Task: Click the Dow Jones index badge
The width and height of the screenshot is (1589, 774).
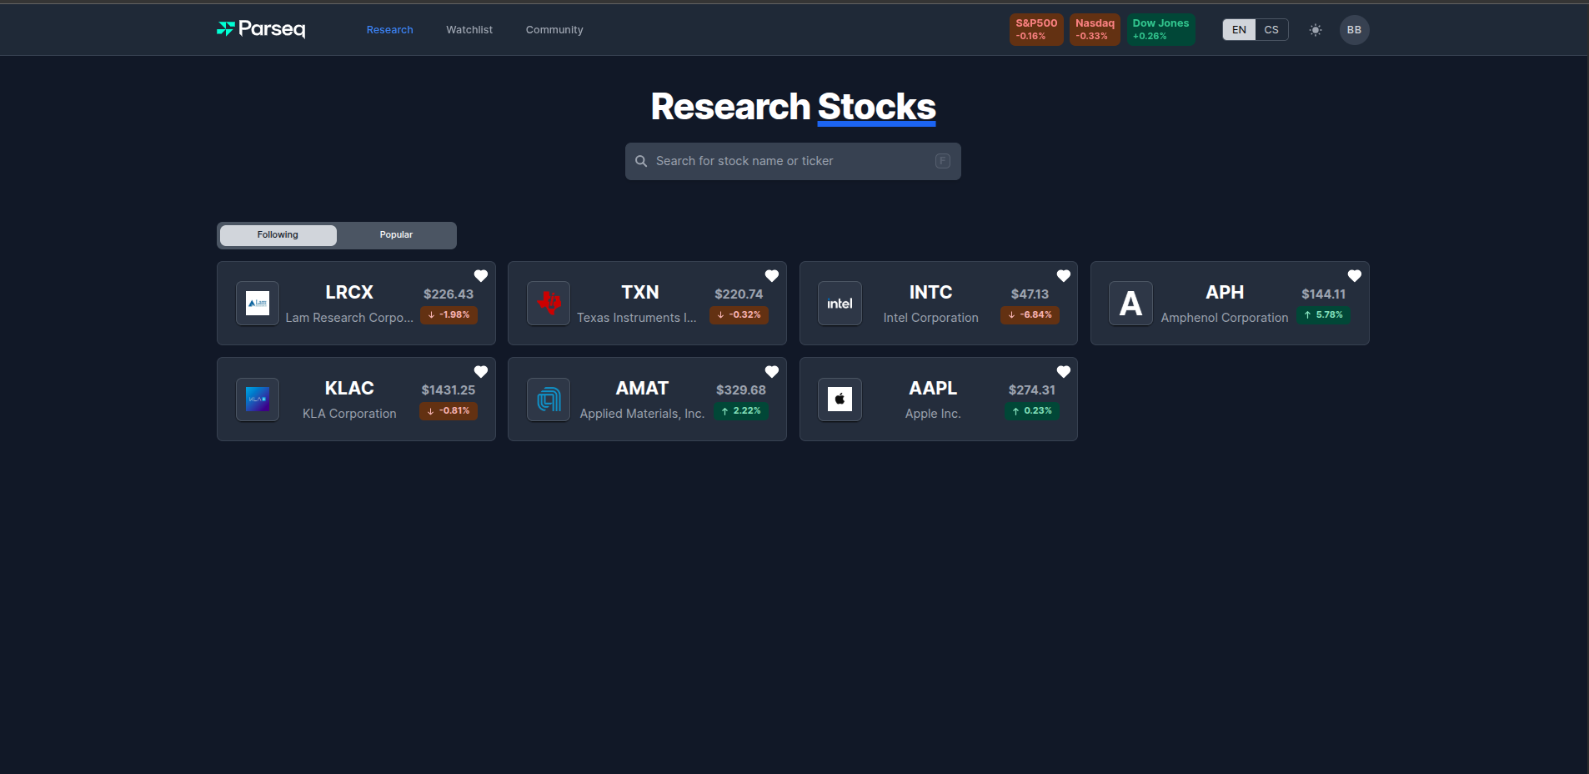Action: pos(1160,29)
